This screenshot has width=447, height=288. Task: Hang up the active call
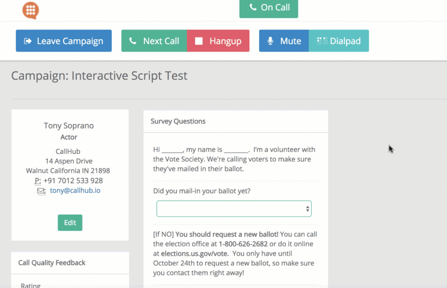[218, 41]
